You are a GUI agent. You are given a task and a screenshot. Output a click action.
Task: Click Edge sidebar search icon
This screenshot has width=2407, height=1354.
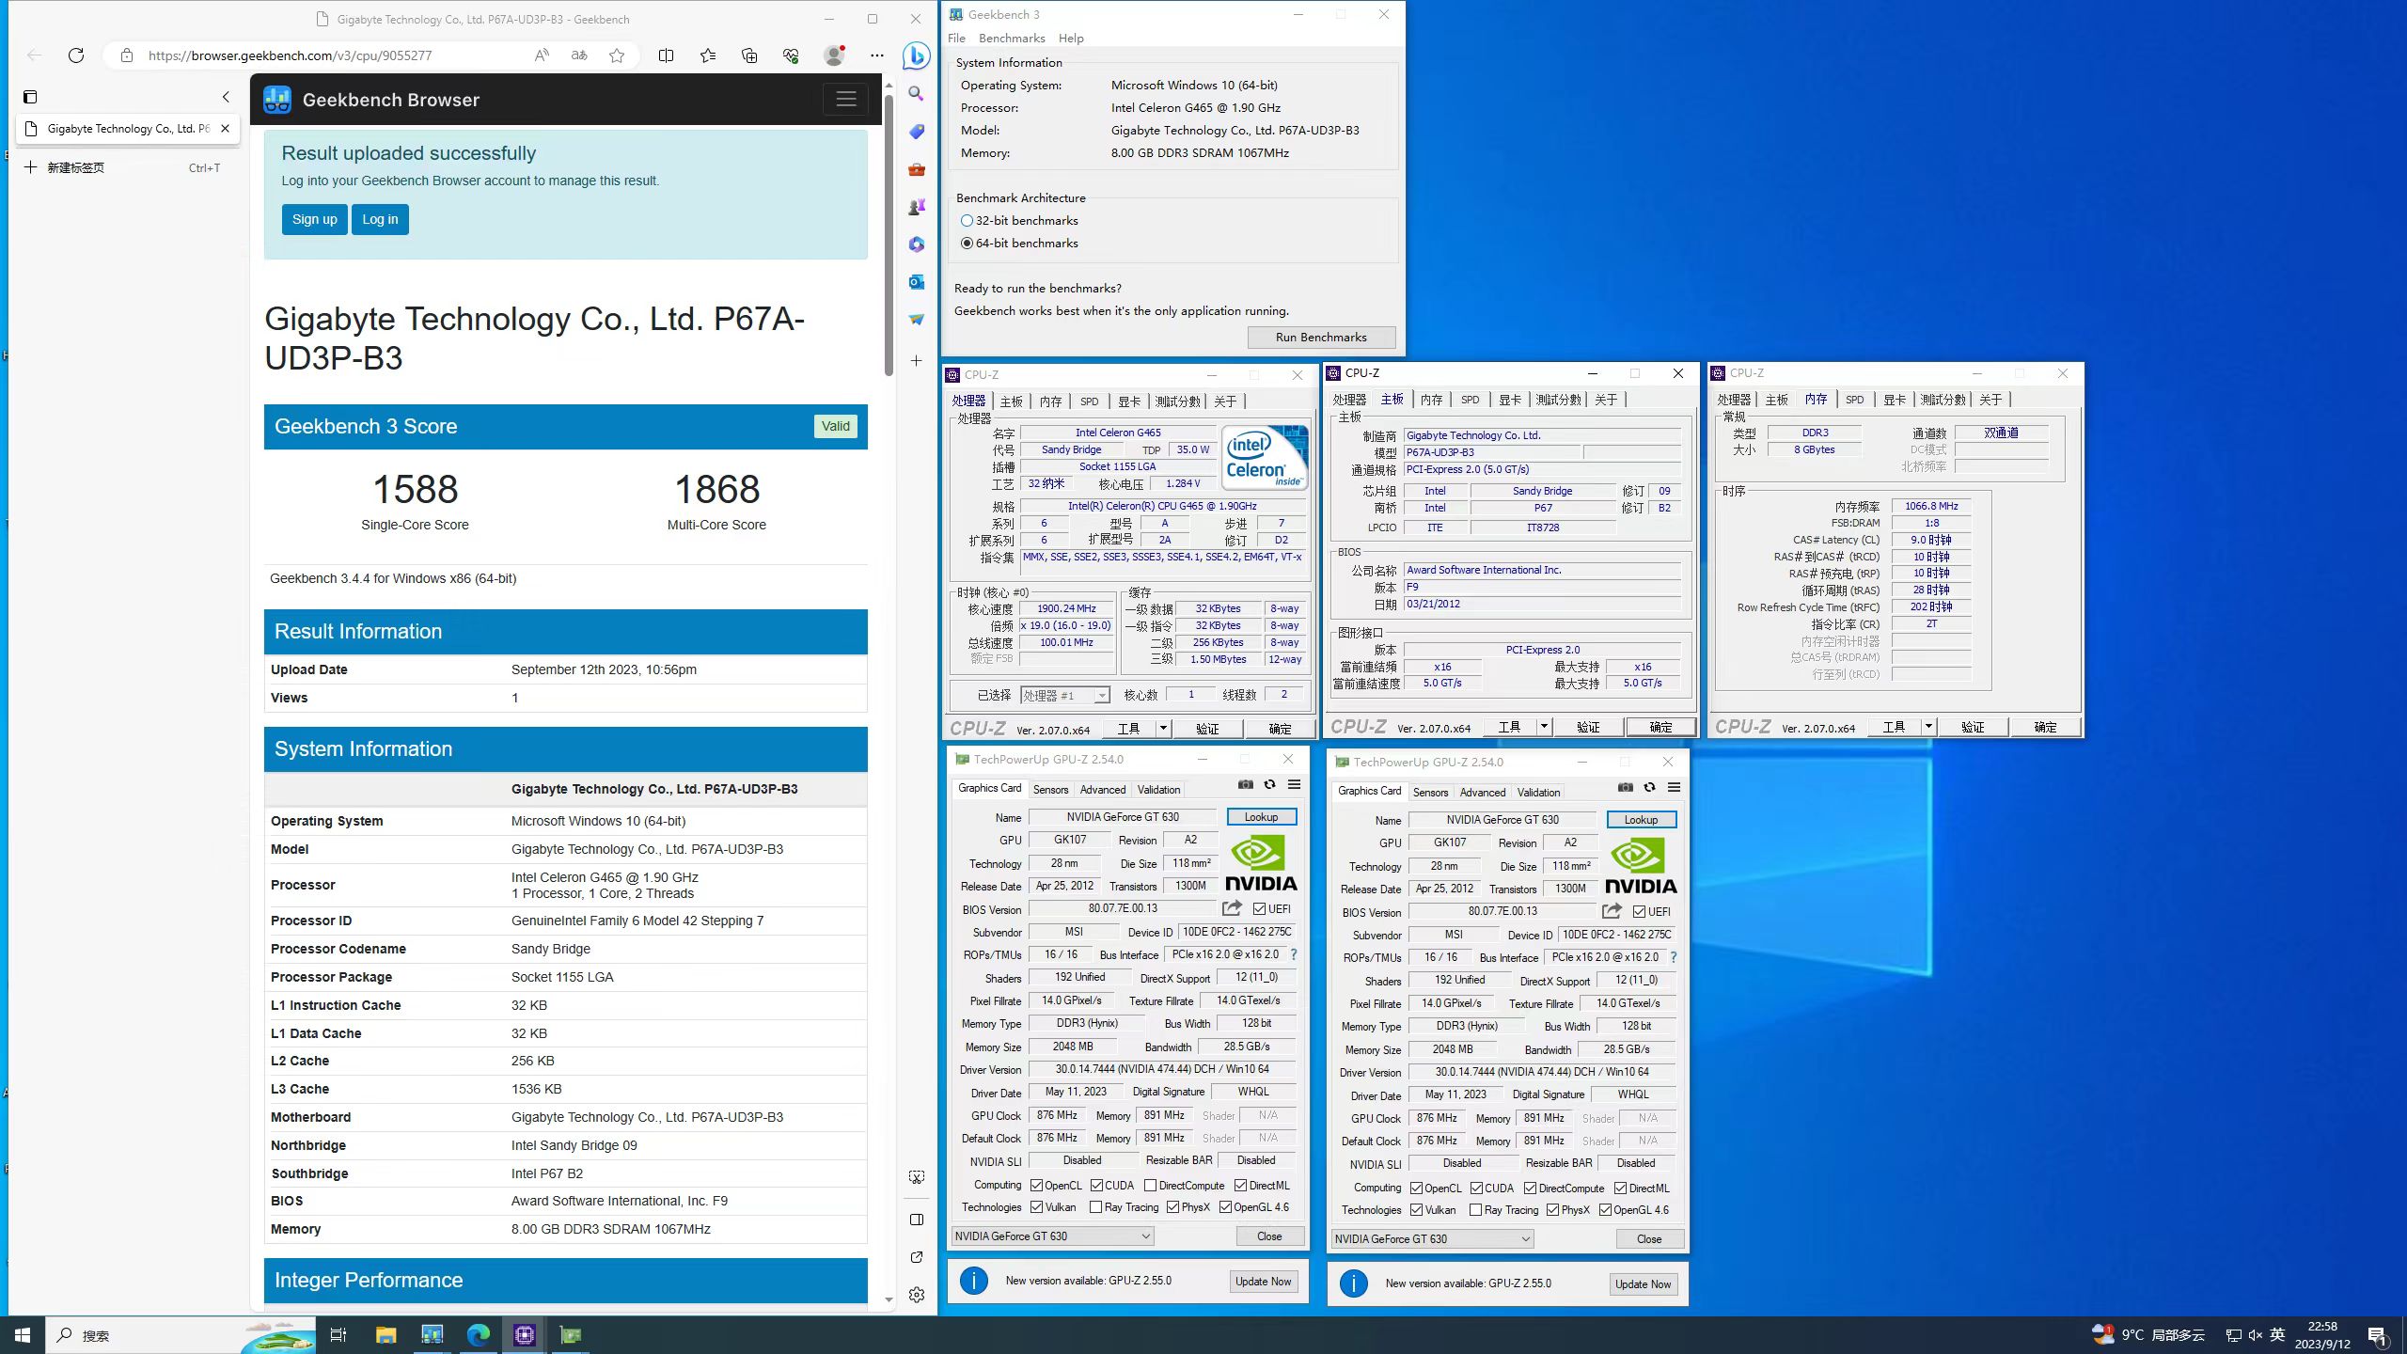(917, 94)
